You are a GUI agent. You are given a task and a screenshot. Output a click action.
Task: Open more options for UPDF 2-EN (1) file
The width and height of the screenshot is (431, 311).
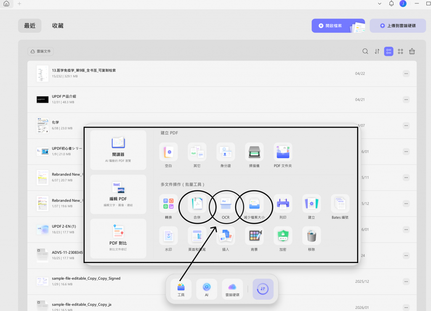coord(406,229)
